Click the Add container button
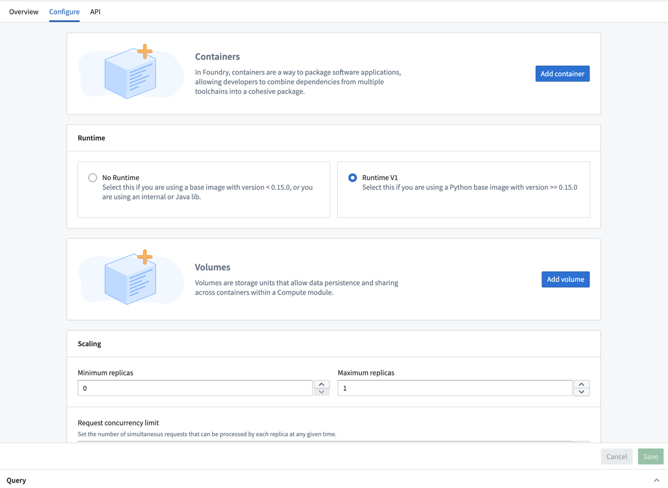Viewport: 668px width, 488px height. tap(562, 74)
